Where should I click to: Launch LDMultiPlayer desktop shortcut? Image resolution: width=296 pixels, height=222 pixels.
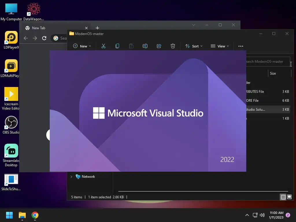click(10, 68)
